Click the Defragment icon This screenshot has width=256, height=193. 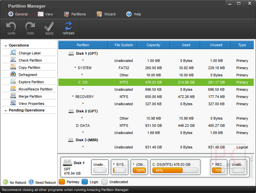[x=13, y=74]
